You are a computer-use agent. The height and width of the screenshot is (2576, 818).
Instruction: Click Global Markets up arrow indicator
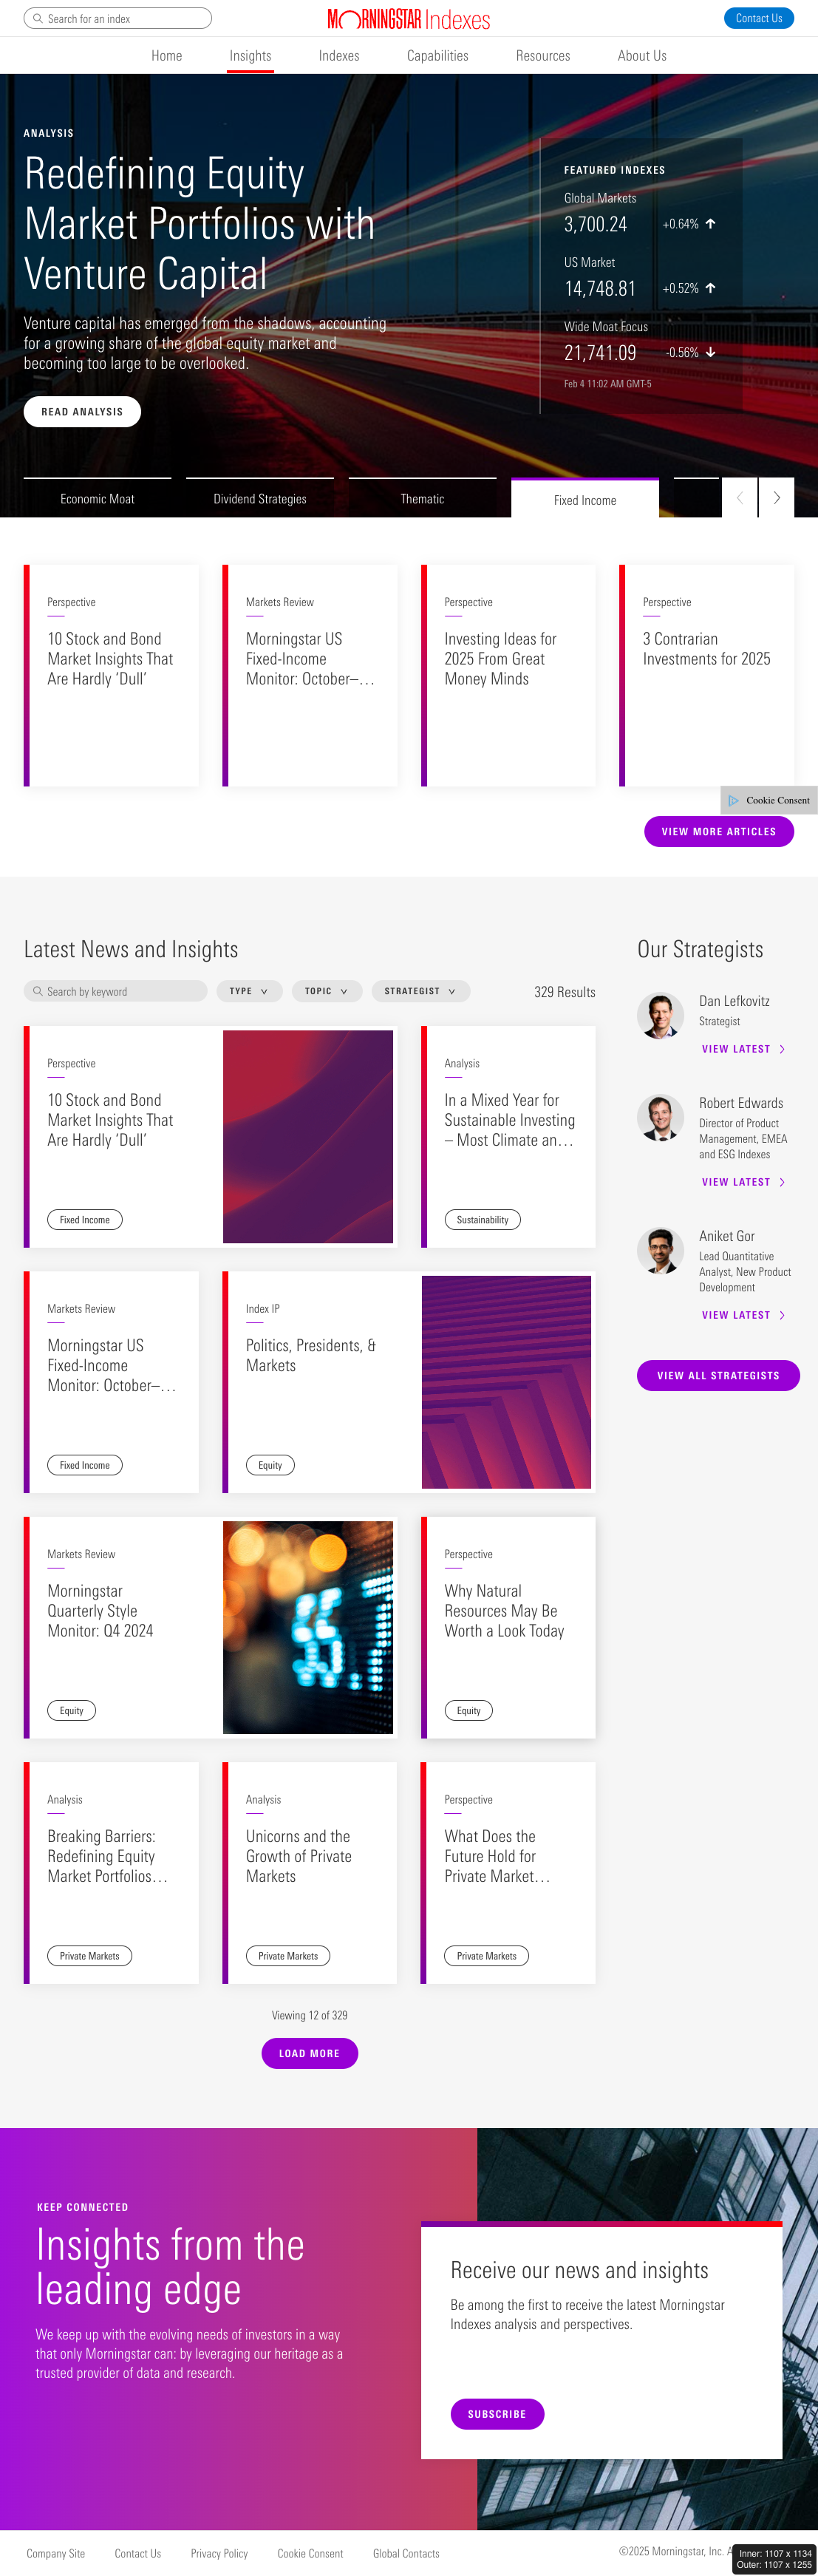pos(710,224)
